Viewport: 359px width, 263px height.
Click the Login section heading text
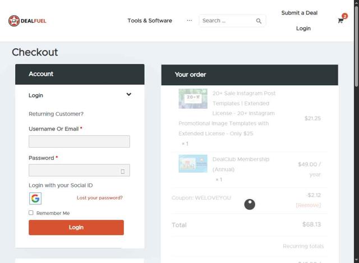36,95
